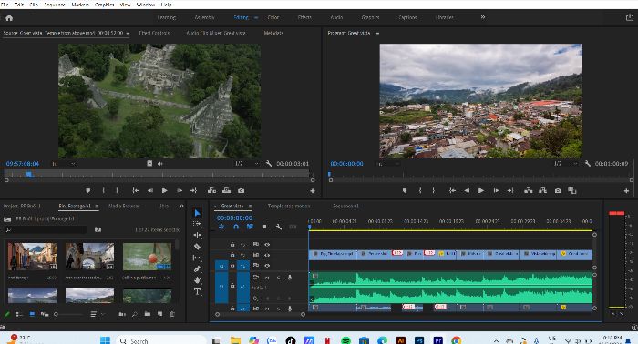Open Program monitor playback resolution dropdown
638x344 pixels.
566,163
